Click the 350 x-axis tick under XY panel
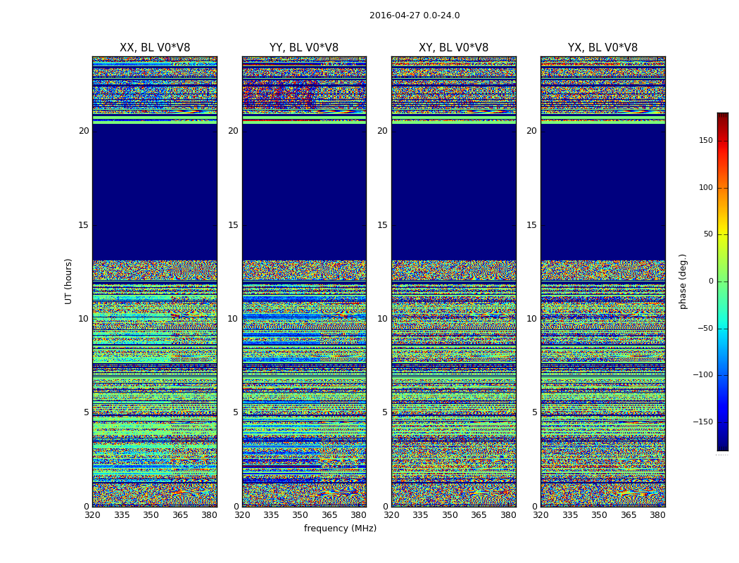This screenshot has height=563, width=739. (x=450, y=515)
